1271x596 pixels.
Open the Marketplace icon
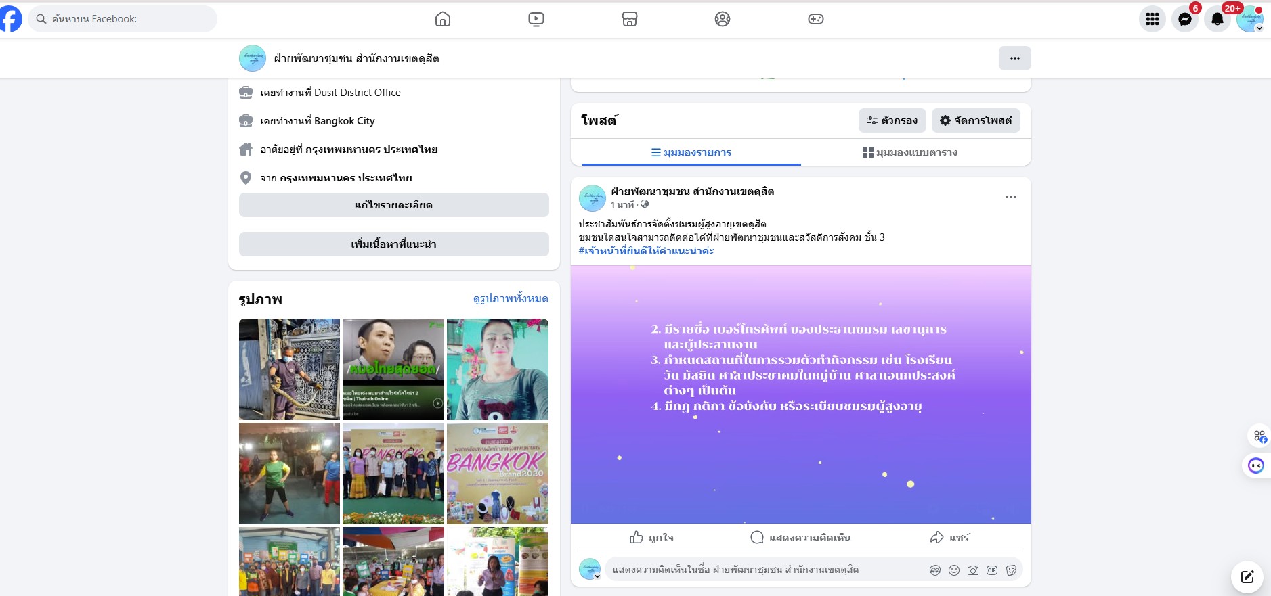pyautogui.click(x=630, y=19)
